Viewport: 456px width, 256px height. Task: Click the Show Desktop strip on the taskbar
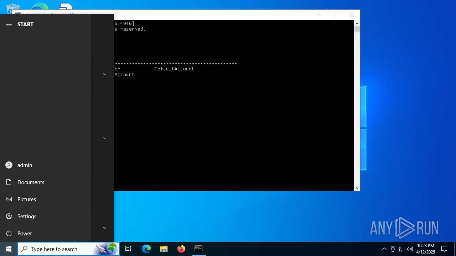(455, 249)
